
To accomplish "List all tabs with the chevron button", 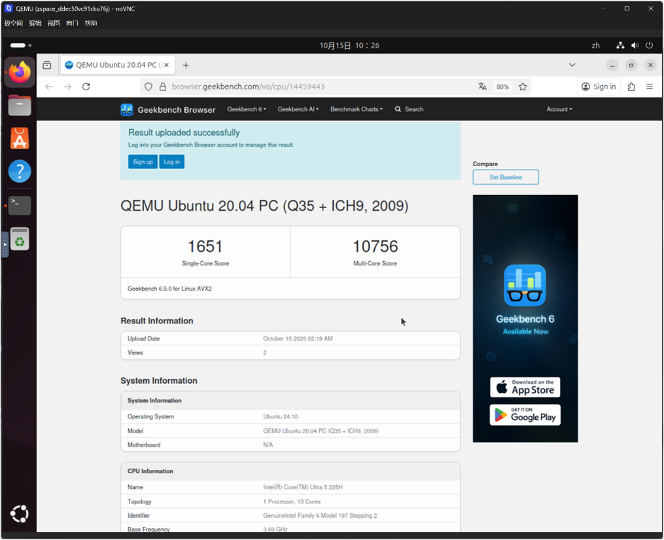I will 572,65.
